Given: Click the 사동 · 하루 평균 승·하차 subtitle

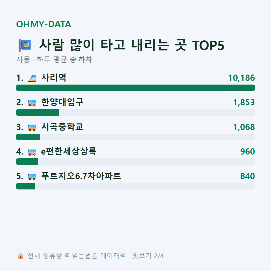Looking at the screenshot, I should click(54, 59).
